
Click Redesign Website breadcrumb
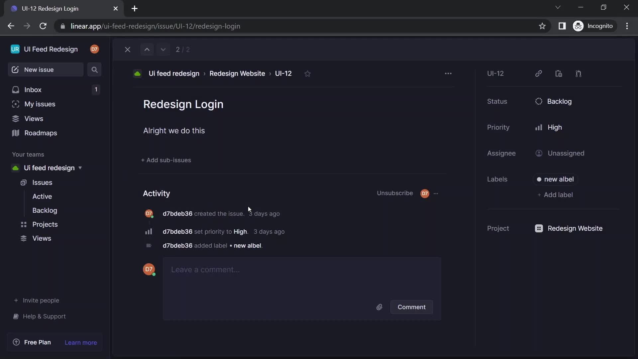point(237,73)
